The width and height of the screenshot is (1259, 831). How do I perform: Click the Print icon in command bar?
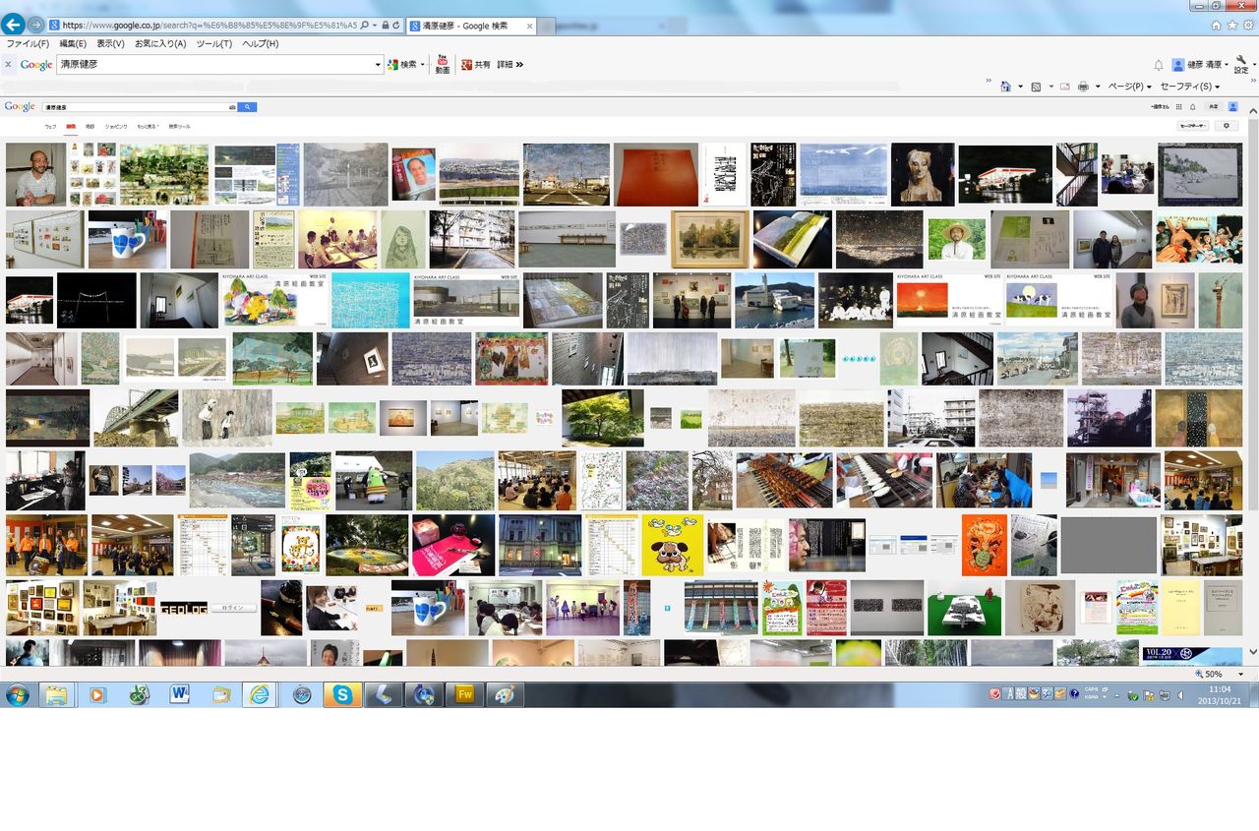[x=1083, y=87]
